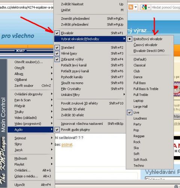Click the zoom icon in browser status bar
180x188 pixels.
pos(176,186)
